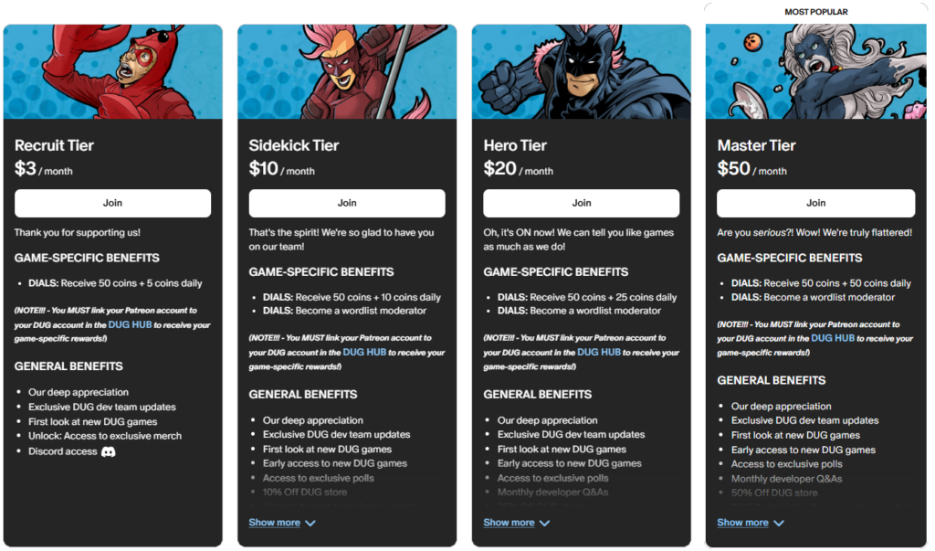Click the Discord logo icon in Recruit Tier

[x=108, y=452]
